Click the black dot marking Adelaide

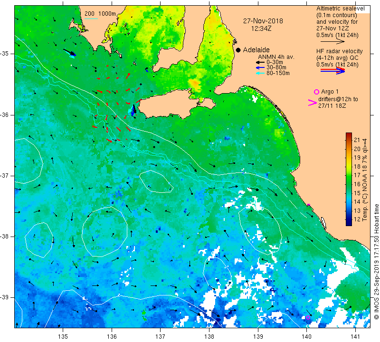coord(238,50)
